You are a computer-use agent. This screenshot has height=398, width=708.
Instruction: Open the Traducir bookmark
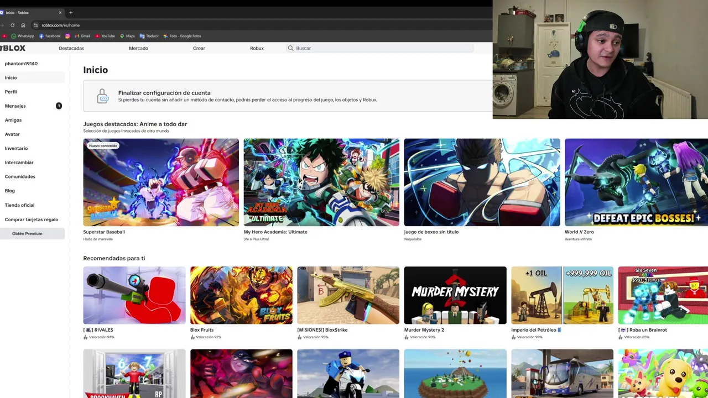[149, 36]
